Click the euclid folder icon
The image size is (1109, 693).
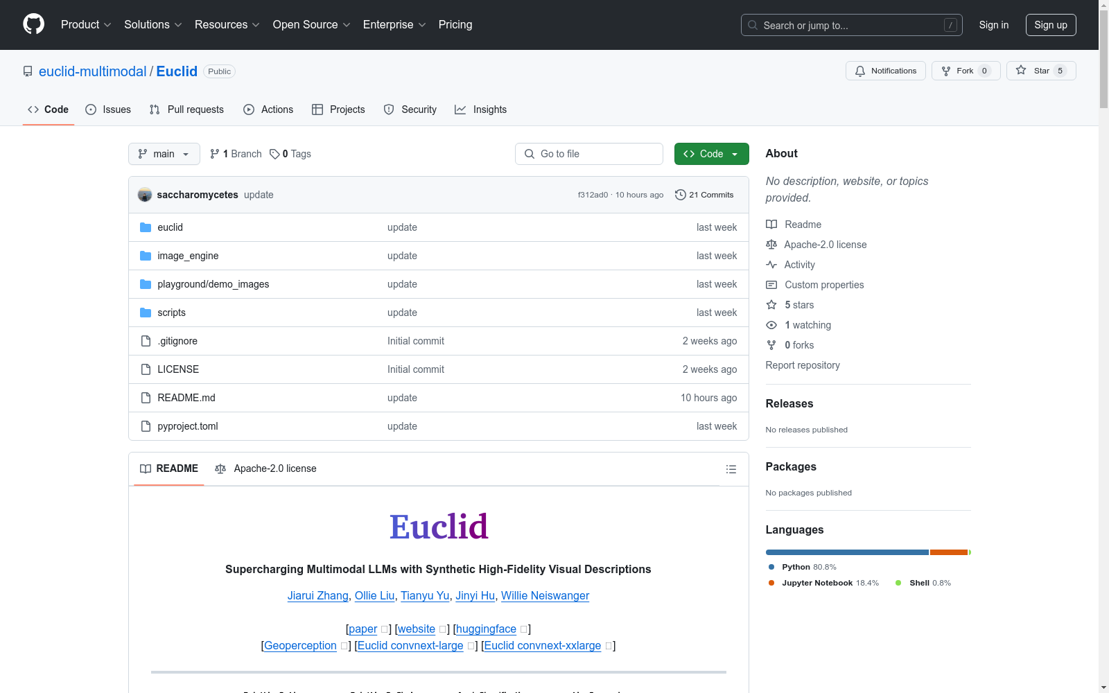[146, 227]
